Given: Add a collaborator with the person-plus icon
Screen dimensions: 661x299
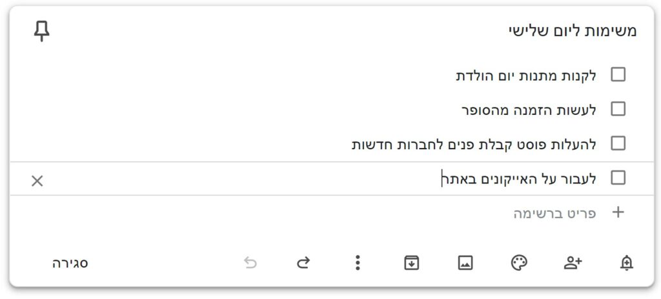Looking at the screenshot, I should (x=573, y=263).
